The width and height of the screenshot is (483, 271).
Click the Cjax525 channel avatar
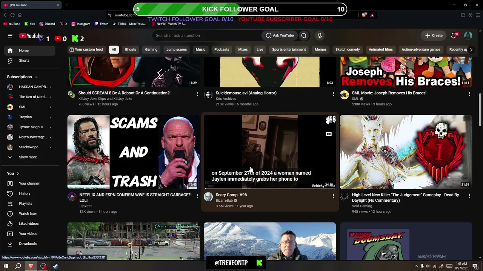click(72, 196)
